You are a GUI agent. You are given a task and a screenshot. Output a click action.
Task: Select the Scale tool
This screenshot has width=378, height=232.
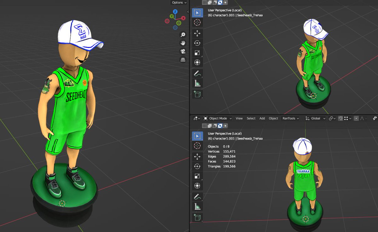click(198, 52)
